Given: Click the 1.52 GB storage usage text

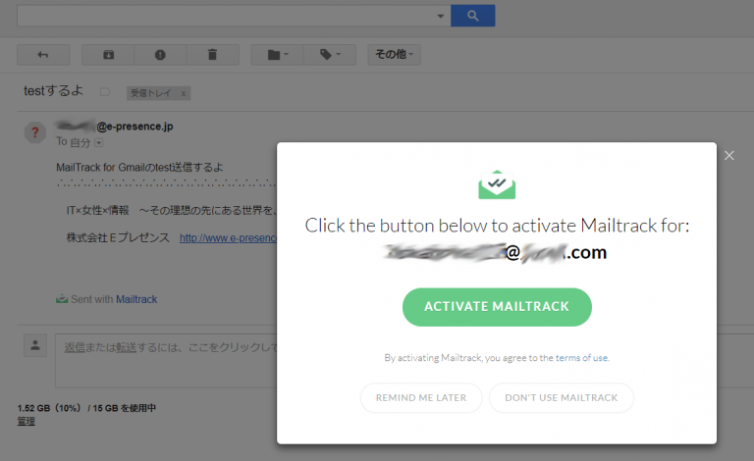Looking at the screenshot, I should pyautogui.click(x=86, y=408).
